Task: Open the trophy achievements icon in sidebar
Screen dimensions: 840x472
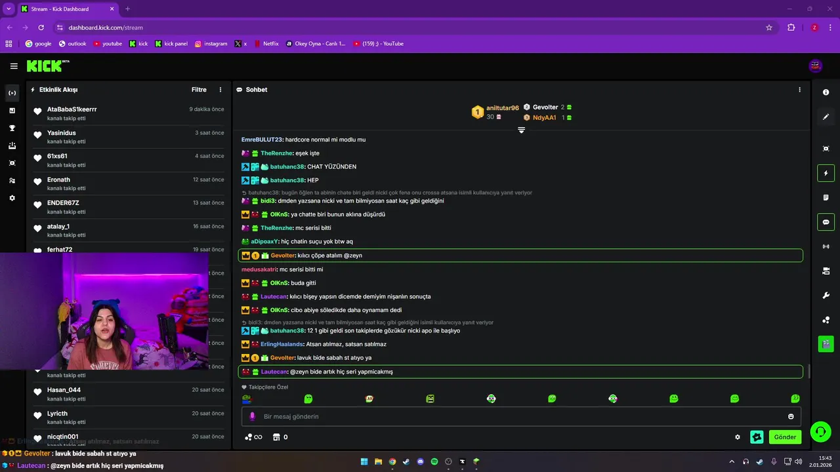Action: 12,128
